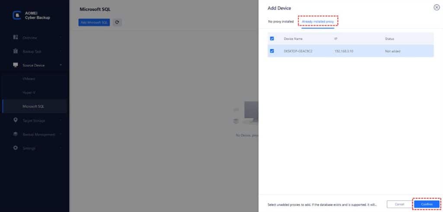This screenshot has height=212, width=443.
Task: Select the Already installed proxy tab
Action: coord(318,22)
